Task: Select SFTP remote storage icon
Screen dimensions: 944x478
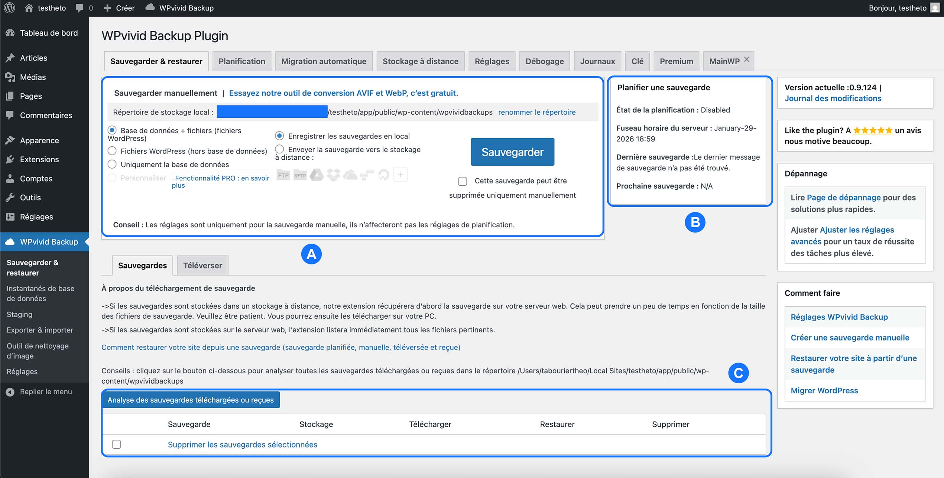Action: tap(300, 175)
